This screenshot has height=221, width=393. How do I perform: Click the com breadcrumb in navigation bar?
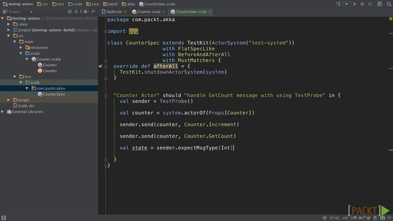(x=93, y=4)
